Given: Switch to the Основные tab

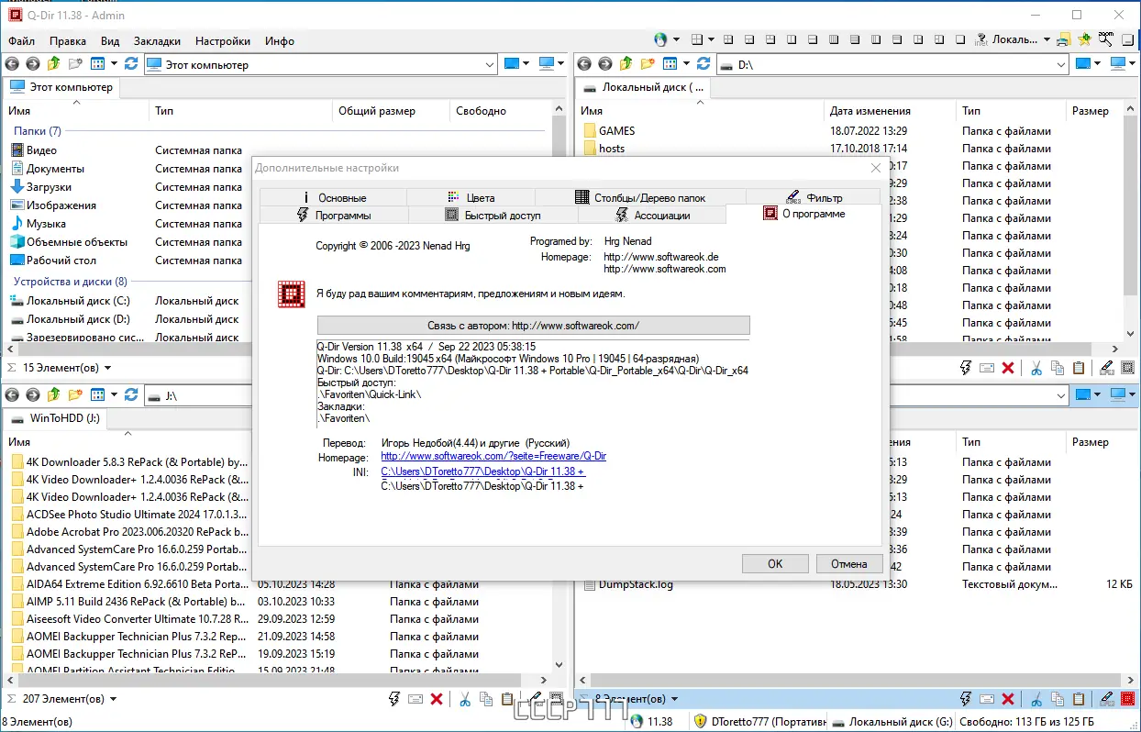Looking at the screenshot, I should (333, 197).
